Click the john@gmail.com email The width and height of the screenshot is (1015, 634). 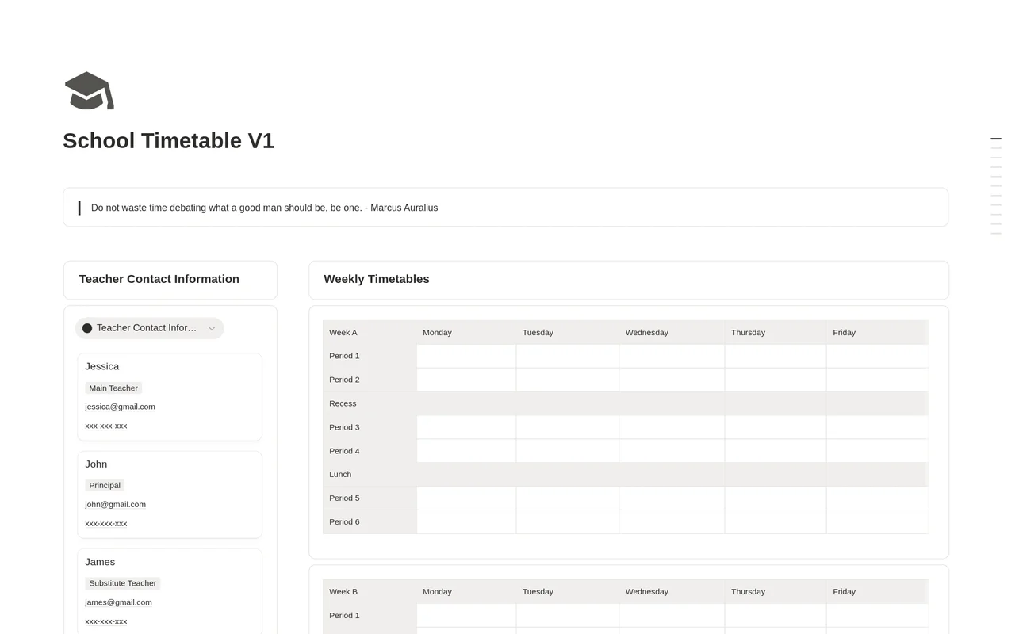pyautogui.click(x=115, y=504)
